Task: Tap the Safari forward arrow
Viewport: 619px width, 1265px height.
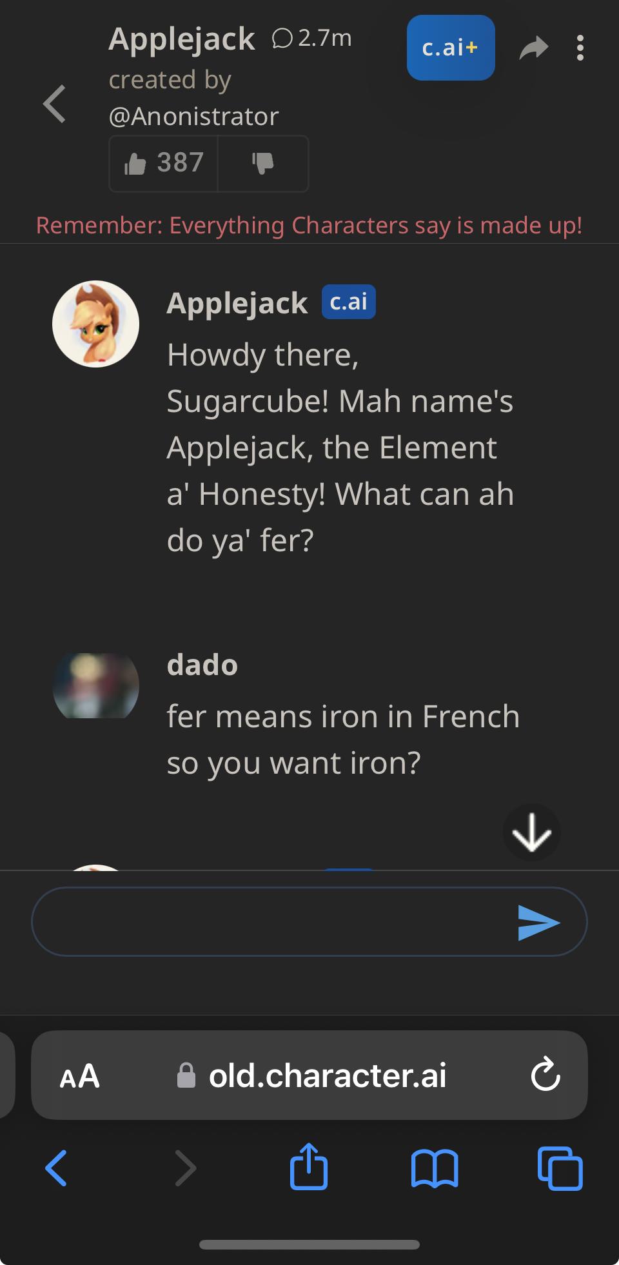Action: pos(186,1168)
